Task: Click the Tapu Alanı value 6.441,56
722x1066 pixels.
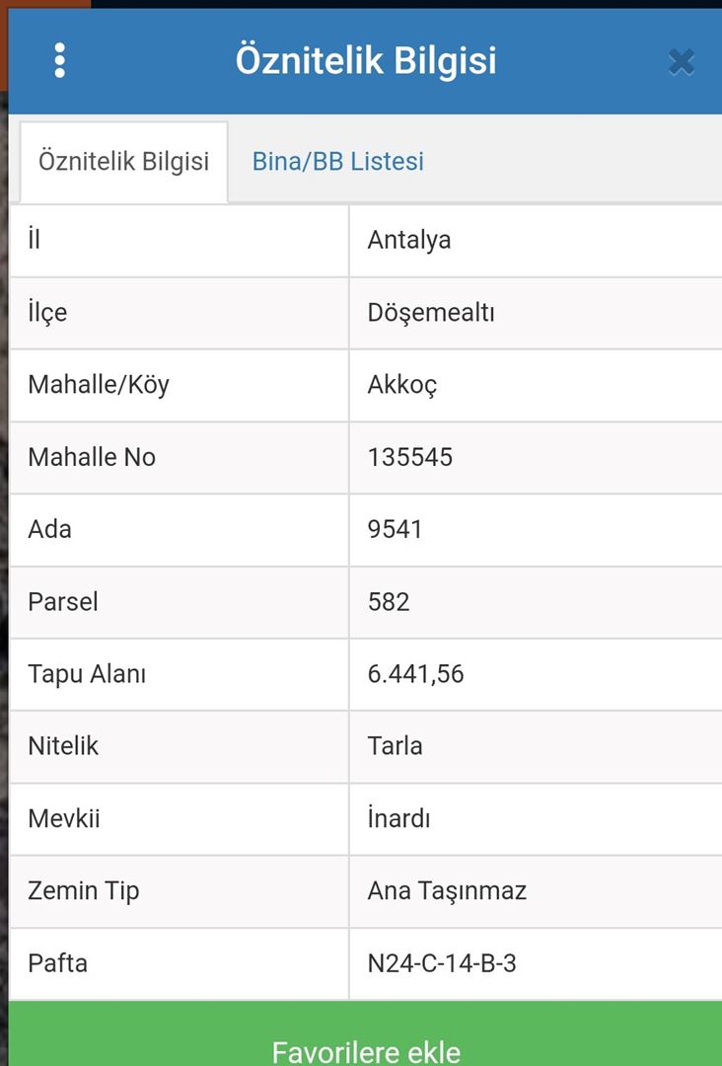Action: tap(415, 674)
